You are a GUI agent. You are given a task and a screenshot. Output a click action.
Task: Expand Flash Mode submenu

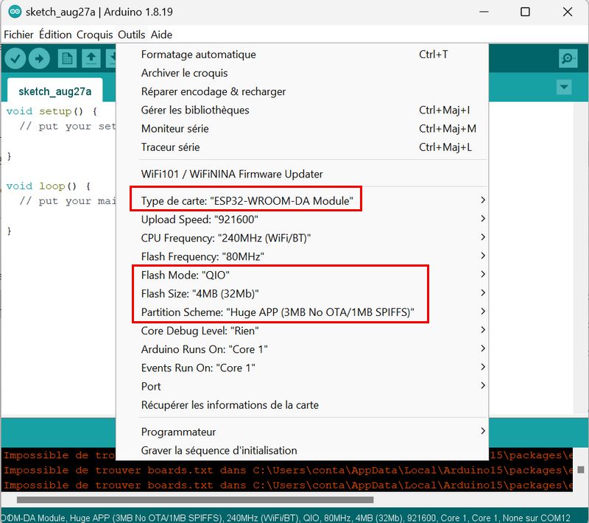tap(302, 275)
